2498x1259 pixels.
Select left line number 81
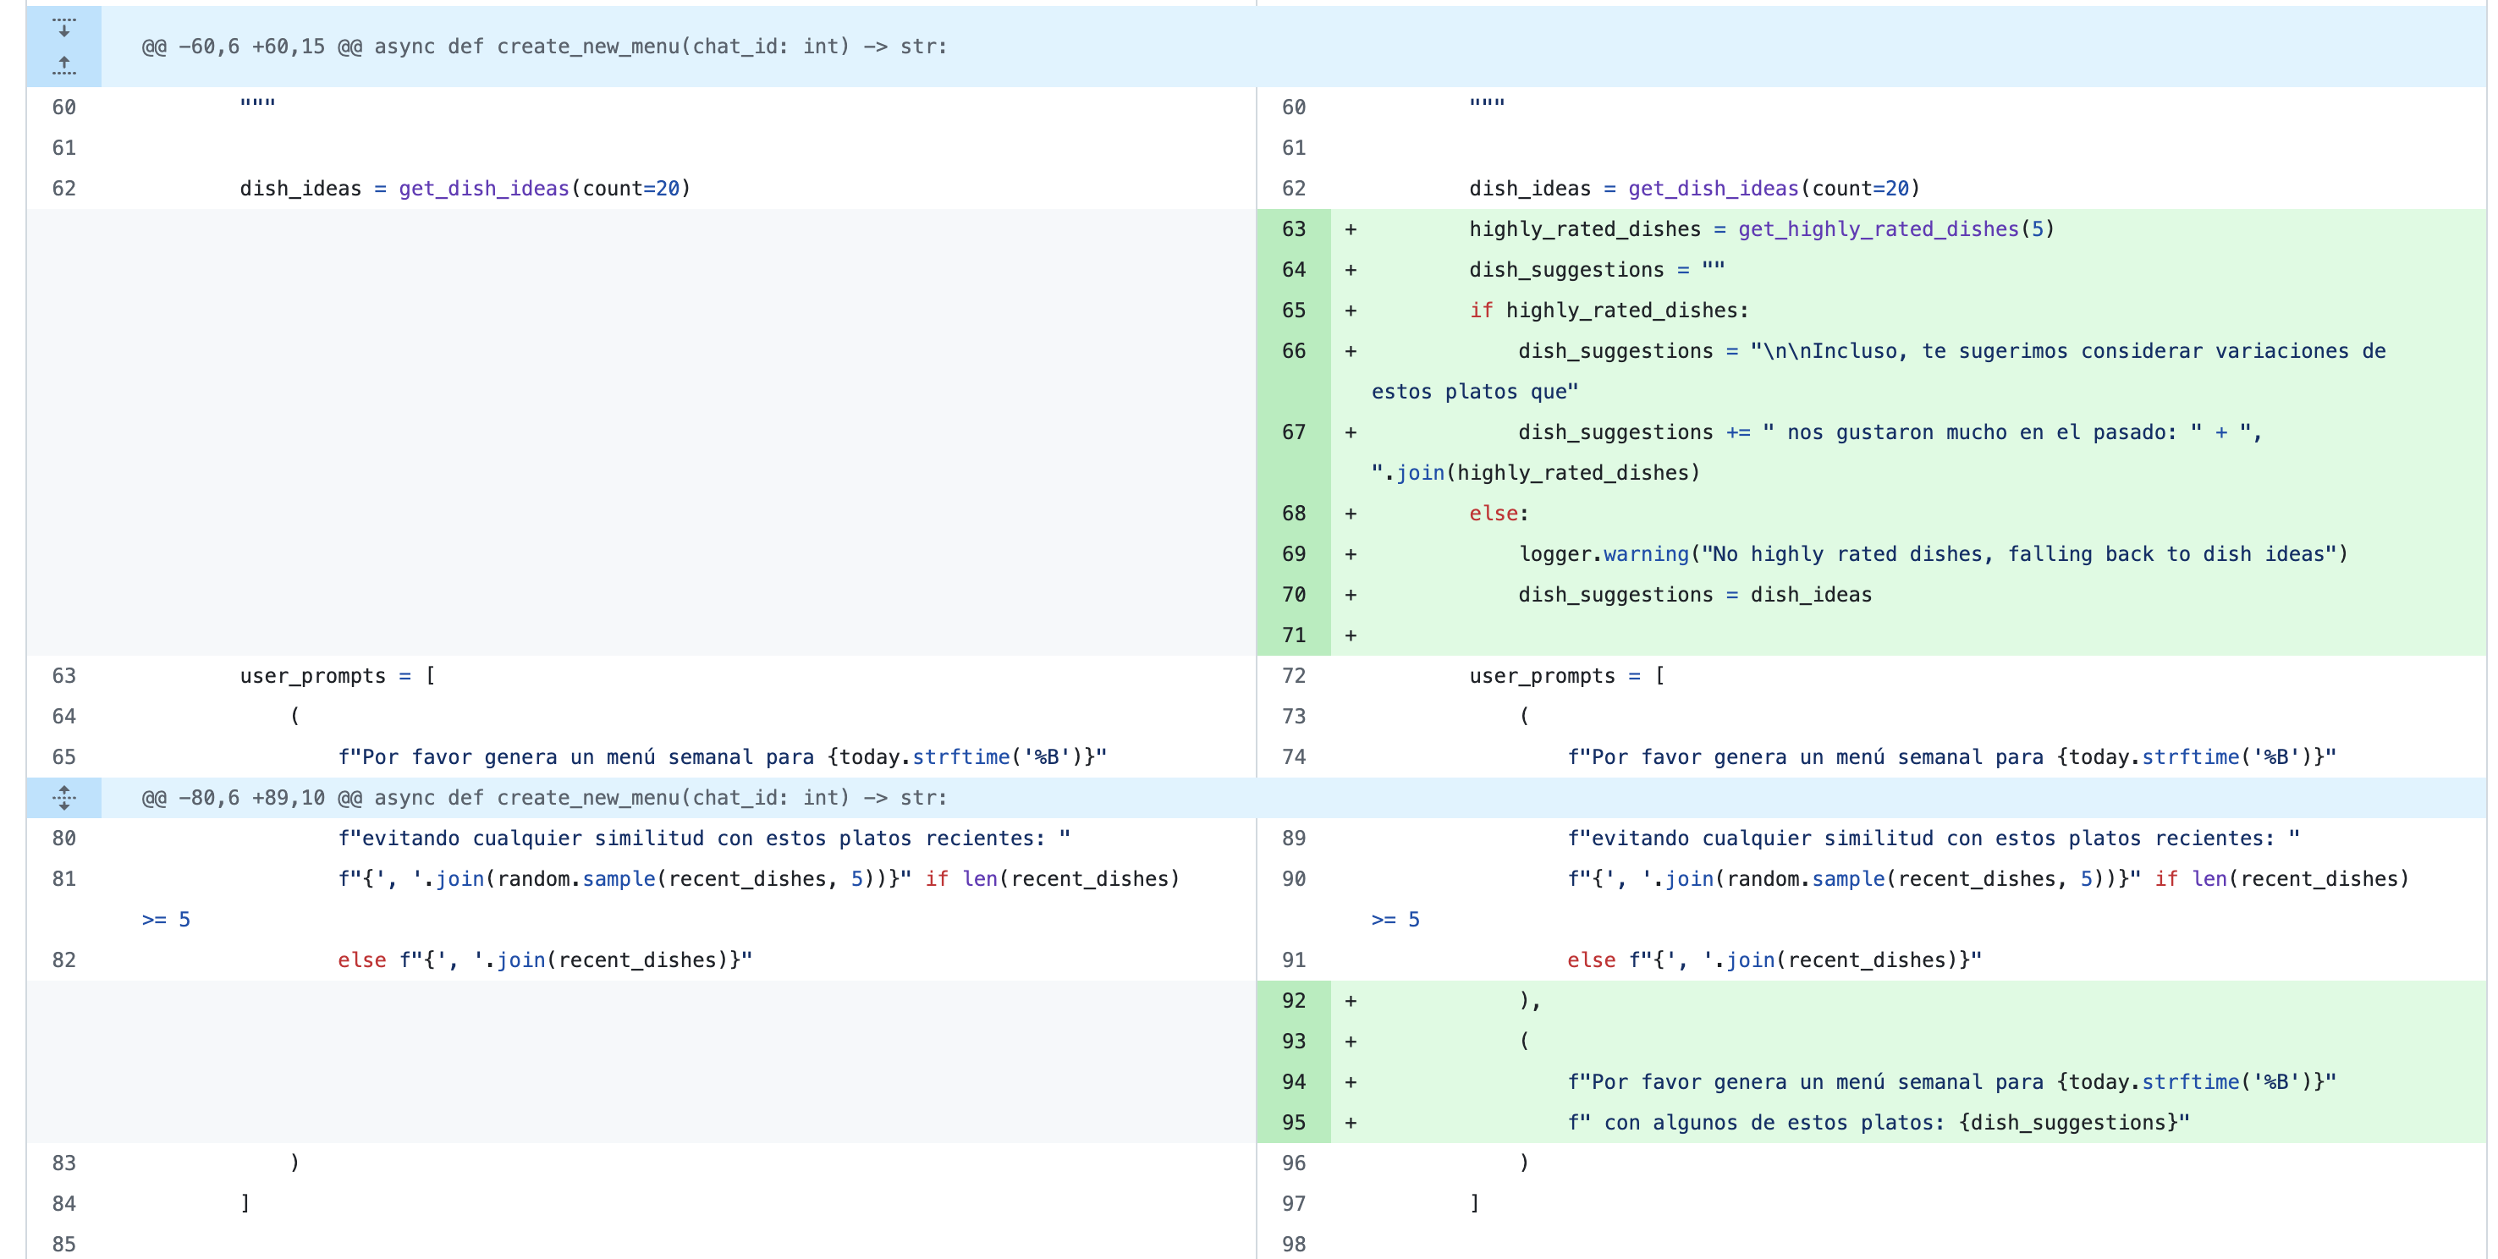pyautogui.click(x=64, y=879)
